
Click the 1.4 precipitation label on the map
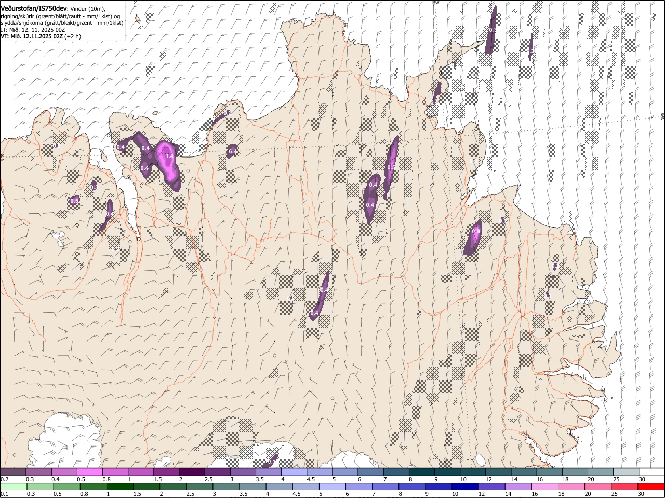(x=169, y=156)
